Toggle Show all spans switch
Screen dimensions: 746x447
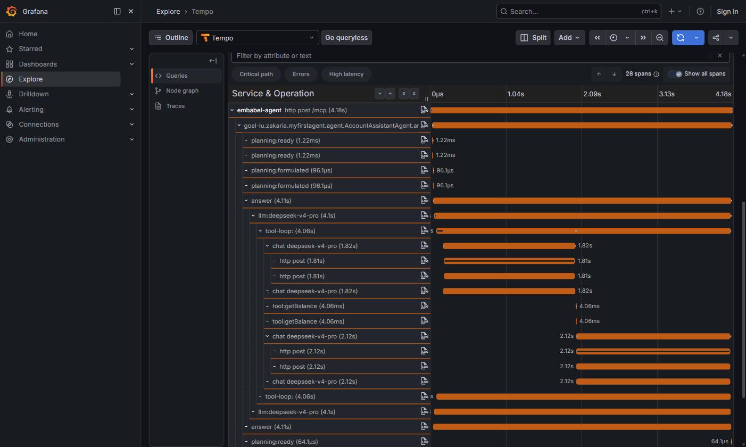675,74
